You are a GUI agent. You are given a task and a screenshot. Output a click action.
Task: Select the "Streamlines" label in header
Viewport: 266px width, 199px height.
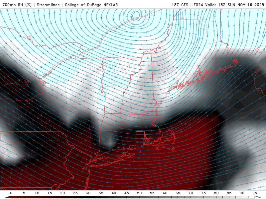(48, 5)
